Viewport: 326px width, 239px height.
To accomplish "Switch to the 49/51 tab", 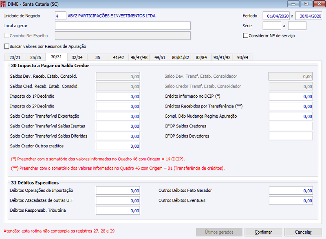I will point(160,57).
